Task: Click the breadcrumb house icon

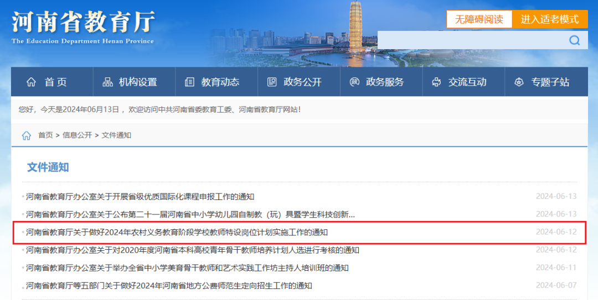Action: pos(26,135)
